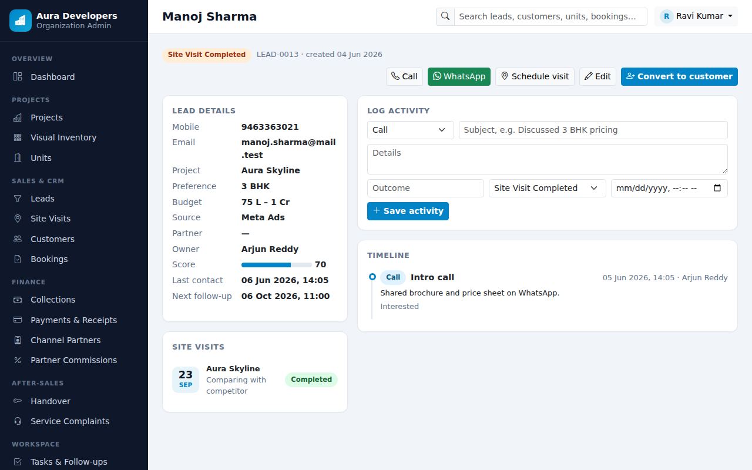The height and width of the screenshot is (470, 752).
Task: Click the Site Visit Completed status badge
Action: [x=207, y=55]
